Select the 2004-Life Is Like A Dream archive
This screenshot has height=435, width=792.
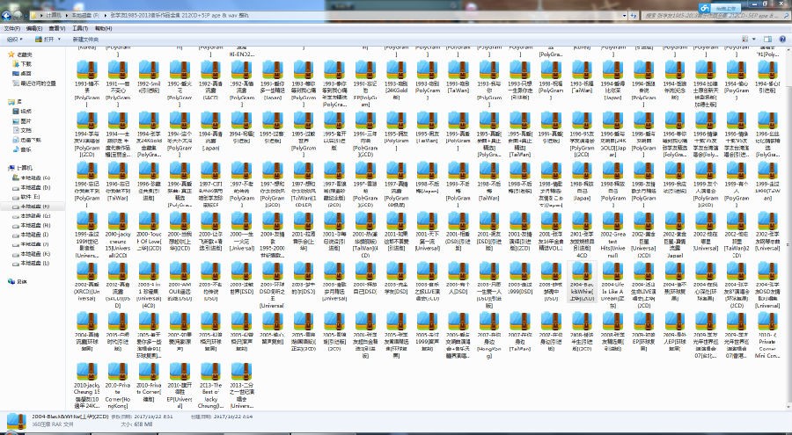612,285
